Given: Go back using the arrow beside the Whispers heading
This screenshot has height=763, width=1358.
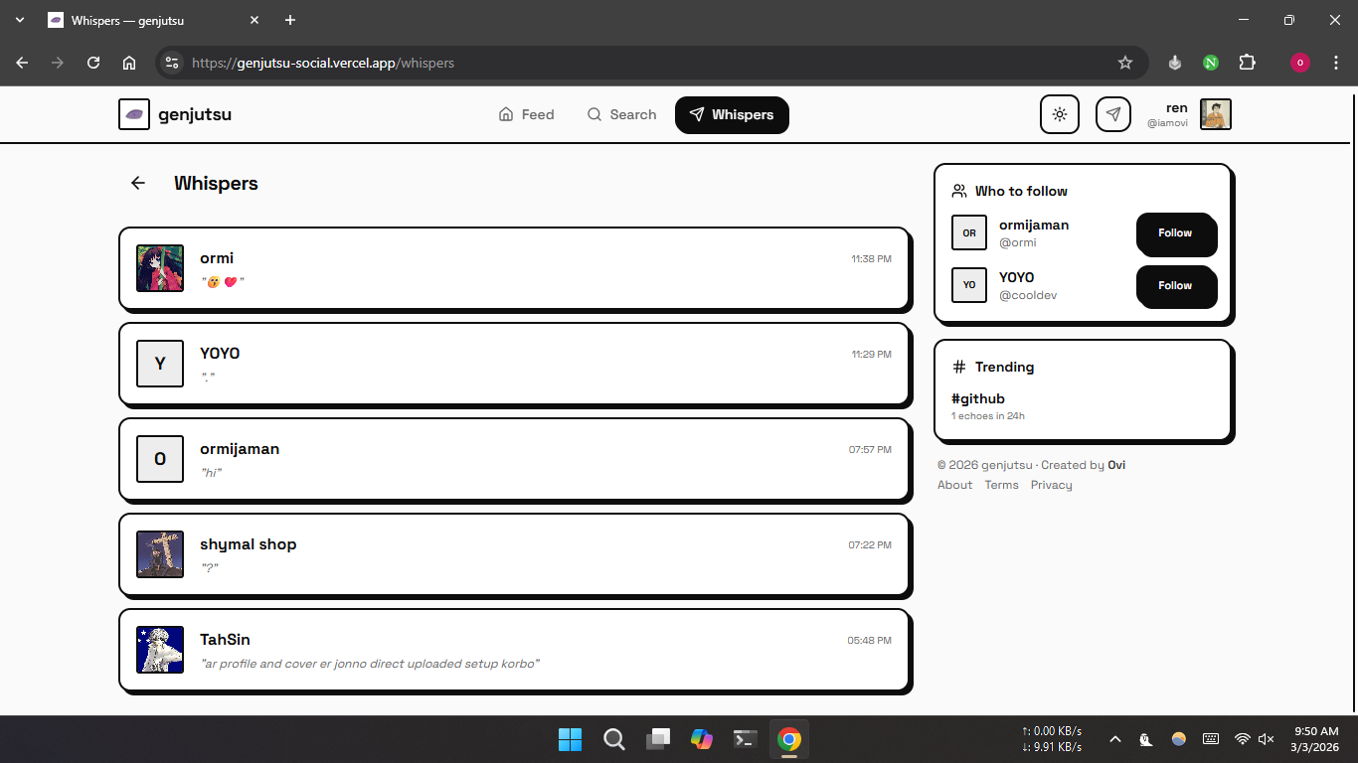Looking at the screenshot, I should click(x=138, y=183).
